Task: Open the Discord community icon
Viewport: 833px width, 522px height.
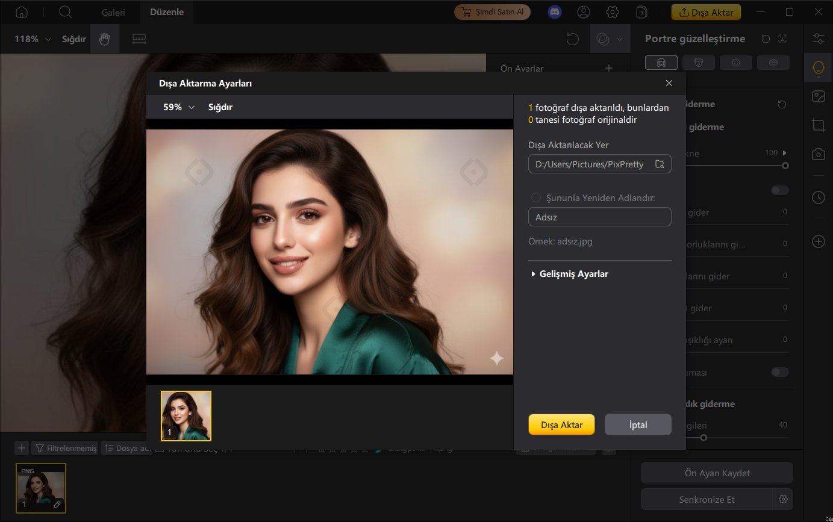Action: (x=554, y=12)
